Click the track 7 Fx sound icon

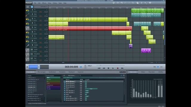pyautogui.click(x=27, y=37)
